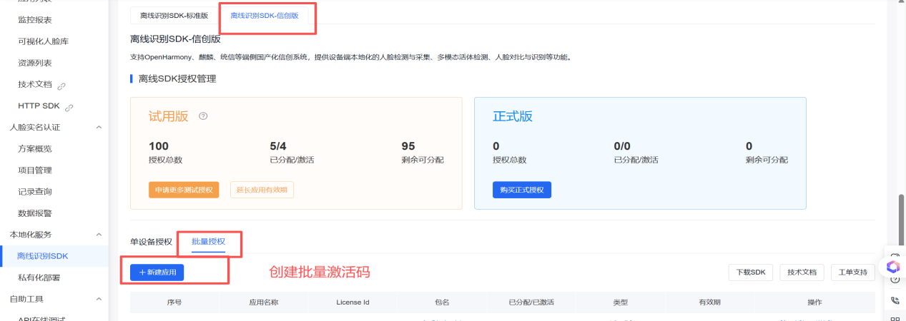This screenshot has height=321, width=906.
Task: Click the page vertical scrollbar thumb
Action: pyautogui.click(x=902, y=220)
